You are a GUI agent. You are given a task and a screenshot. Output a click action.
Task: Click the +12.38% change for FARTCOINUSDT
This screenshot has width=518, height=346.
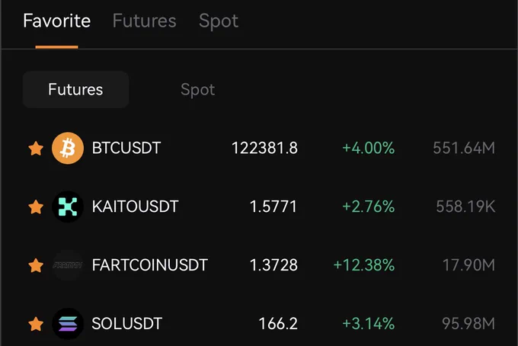coord(364,265)
